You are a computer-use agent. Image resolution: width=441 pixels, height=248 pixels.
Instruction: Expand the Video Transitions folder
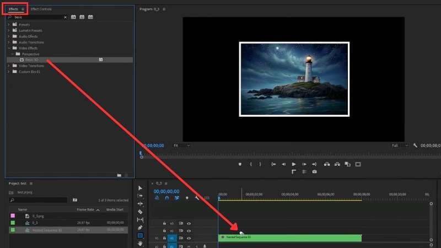pyautogui.click(x=8, y=66)
